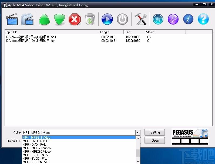The width and height of the screenshot is (215, 164).
Task: Choose MPG - VCD - NTSC profile
Action: tap(79, 162)
